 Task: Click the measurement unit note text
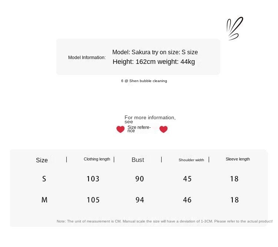click(x=165, y=221)
